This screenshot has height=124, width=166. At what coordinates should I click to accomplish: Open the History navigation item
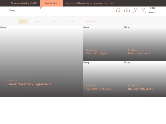54,21
